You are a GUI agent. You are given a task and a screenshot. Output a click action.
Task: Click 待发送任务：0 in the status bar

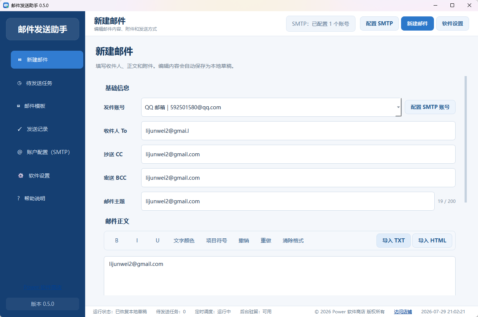pyautogui.click(x=171, y=312)
